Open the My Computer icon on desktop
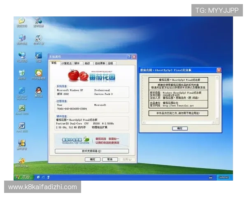Image resolution: width=247 pixels, height=197 pixels. [x=21, y=38]
